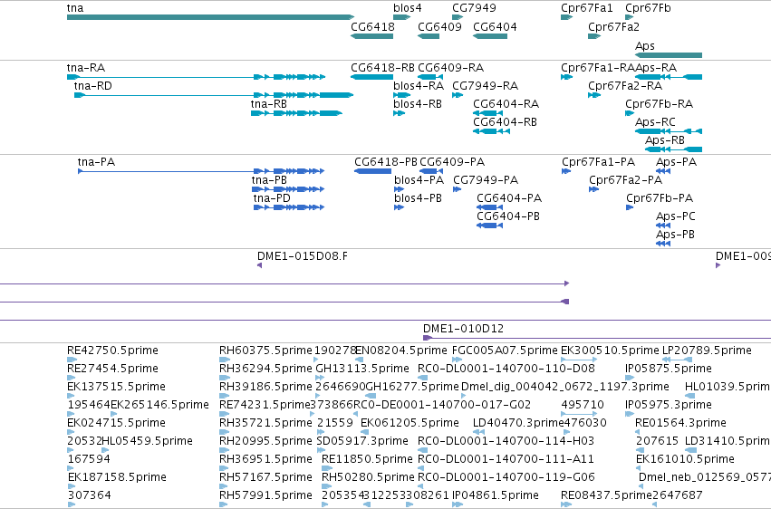Select the Cpr67Fa2-PA protein label
Viewport: 771px width, 509px height.
pos(625,180)
